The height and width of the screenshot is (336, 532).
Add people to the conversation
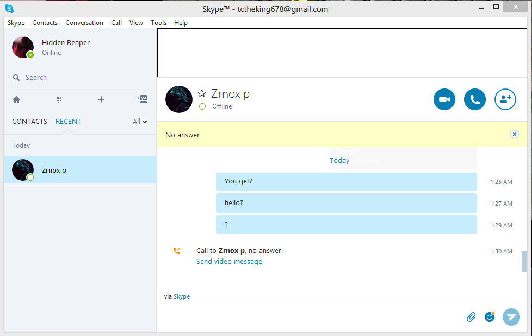coord(505,99)
